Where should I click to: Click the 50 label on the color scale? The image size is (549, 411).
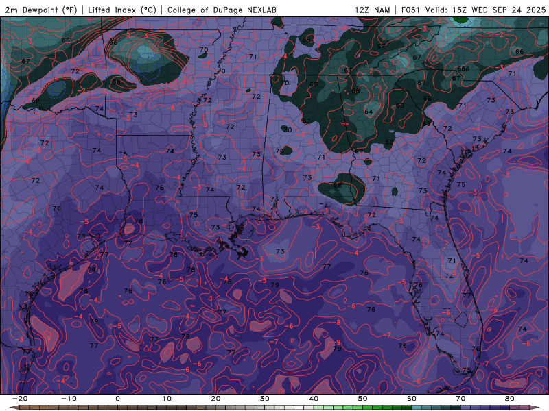[x=363, y=399]
